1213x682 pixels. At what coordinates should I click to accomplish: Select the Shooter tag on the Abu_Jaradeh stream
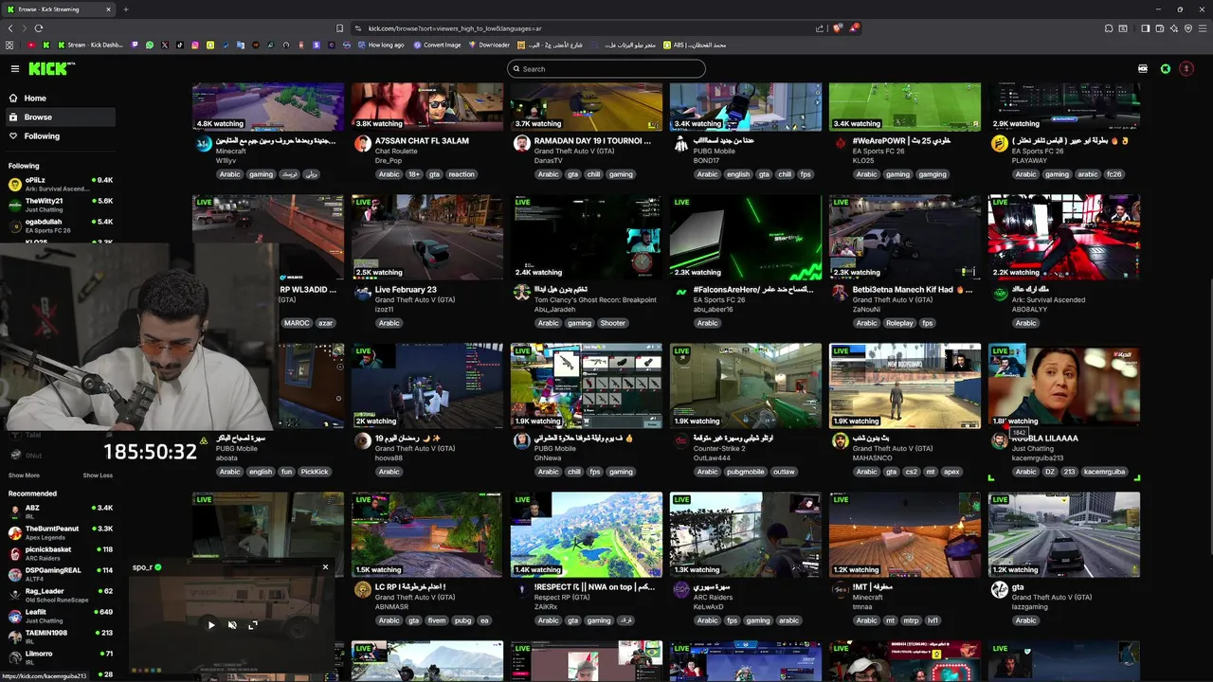coord(613,323)
